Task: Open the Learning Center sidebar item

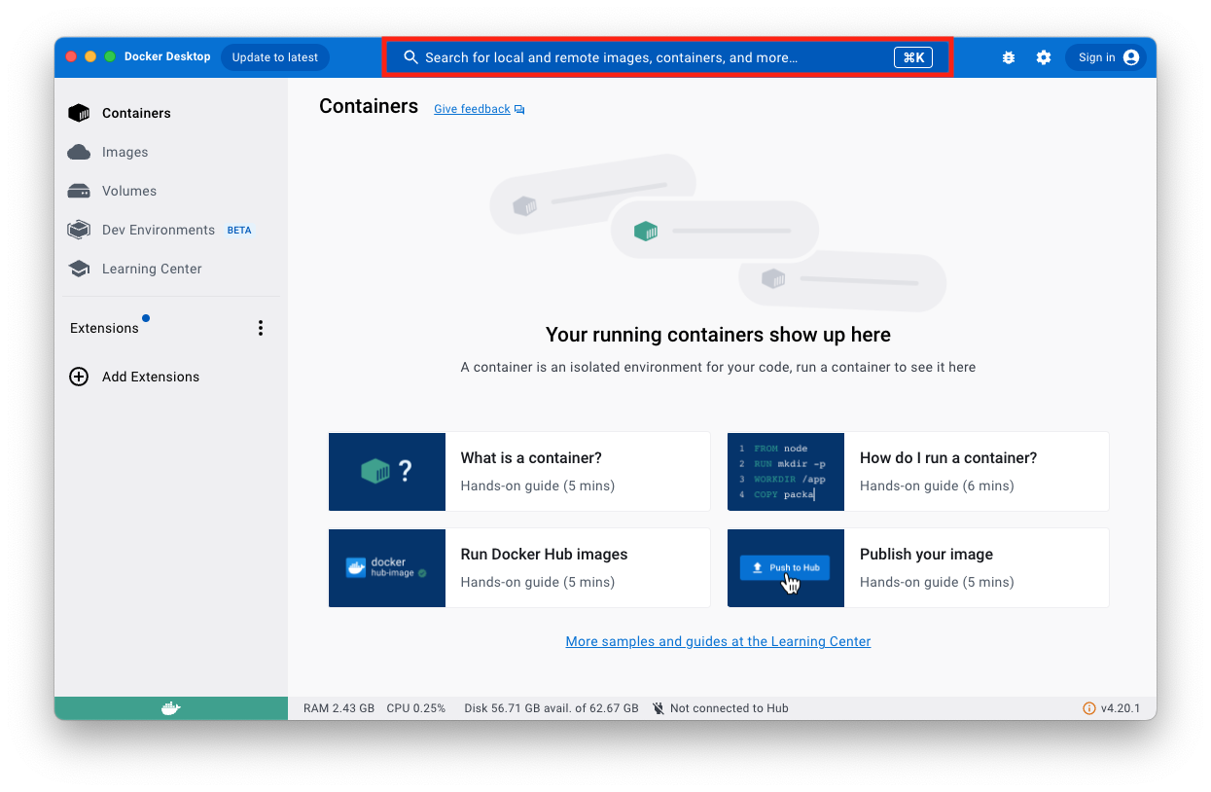Action: (x=171, y=269)
